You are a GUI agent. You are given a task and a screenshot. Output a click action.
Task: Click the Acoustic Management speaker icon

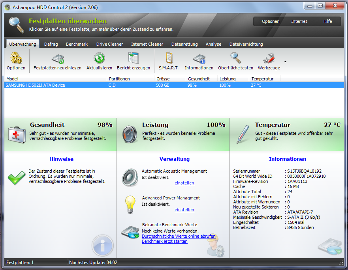pos(130,177)
